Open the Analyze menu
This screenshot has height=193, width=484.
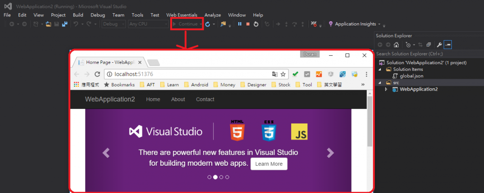(213, 15)
